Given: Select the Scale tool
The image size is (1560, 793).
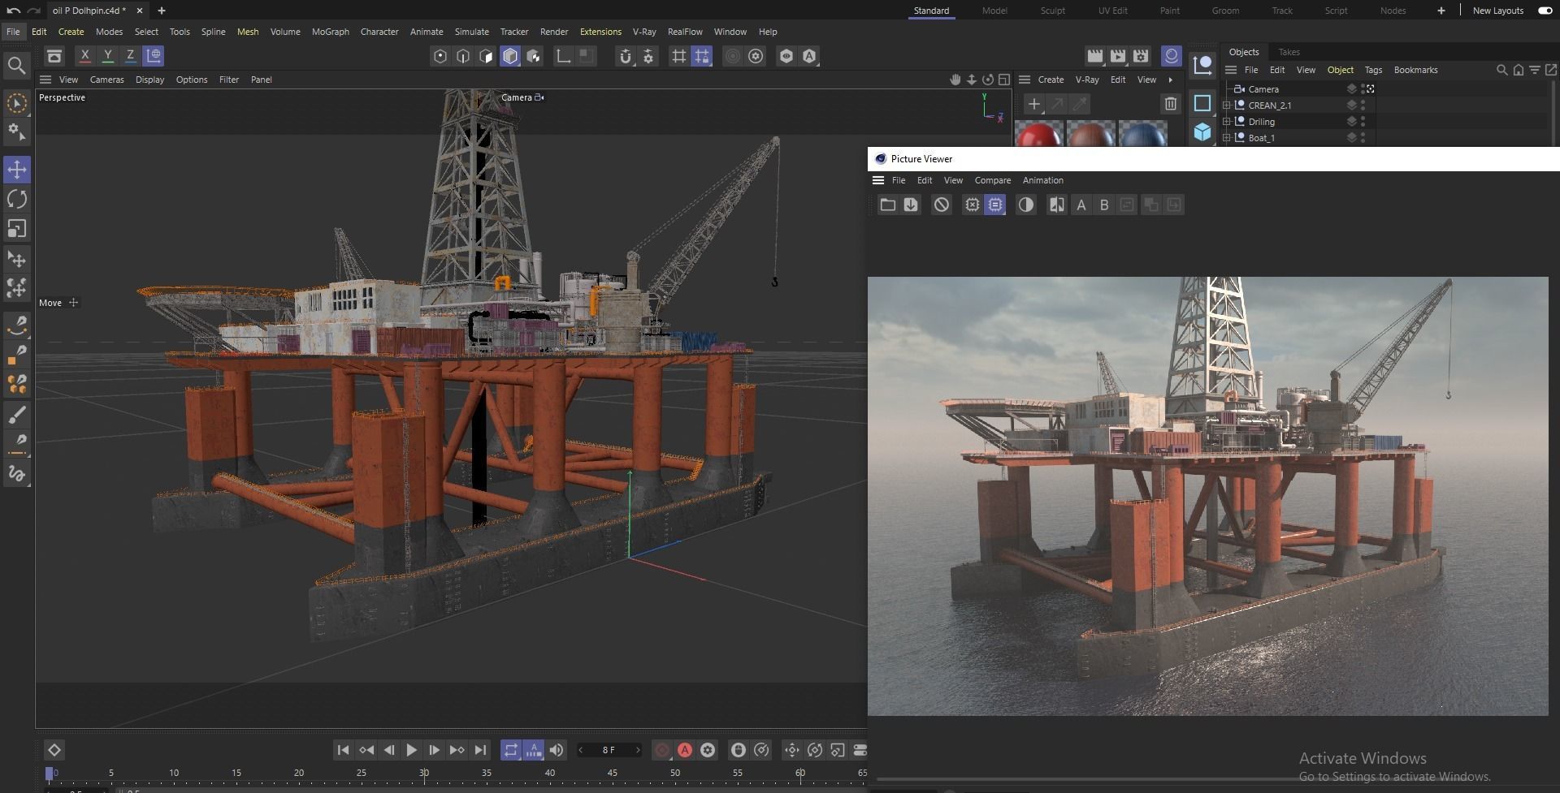Looking at the screenshot, I should point(17,229).
